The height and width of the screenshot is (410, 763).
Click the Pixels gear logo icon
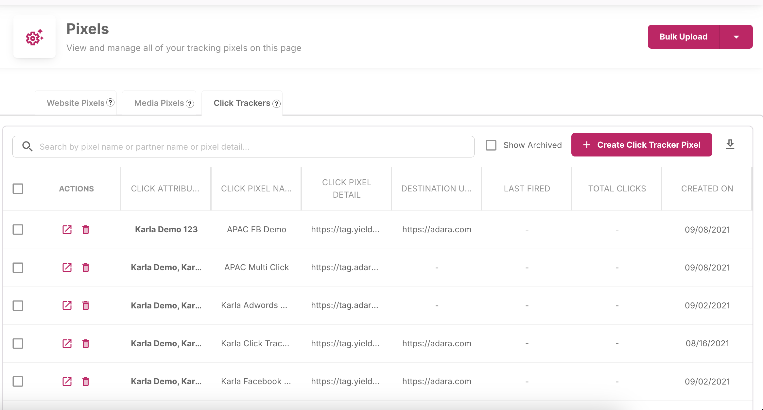click(34, 37)
